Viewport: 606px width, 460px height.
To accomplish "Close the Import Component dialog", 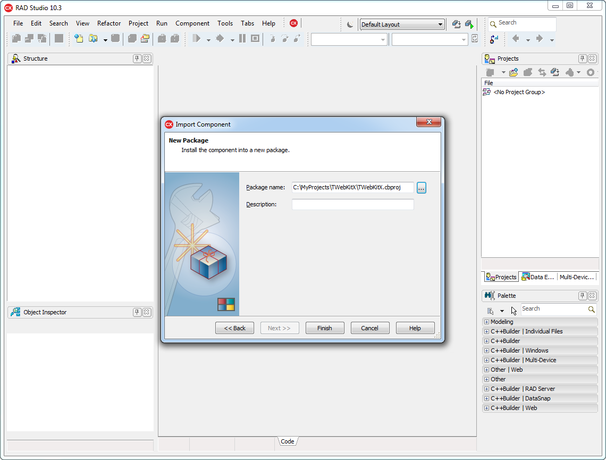I will coord(428,122).
